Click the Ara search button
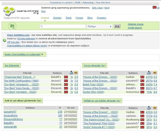This screenshot has width=161, height=132. (117, 26)
